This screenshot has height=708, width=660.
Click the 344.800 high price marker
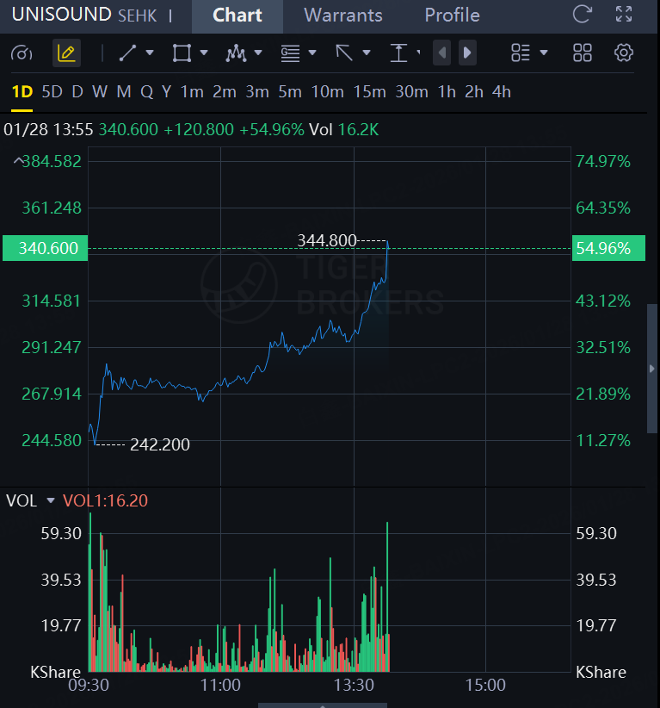pos(327,240)
